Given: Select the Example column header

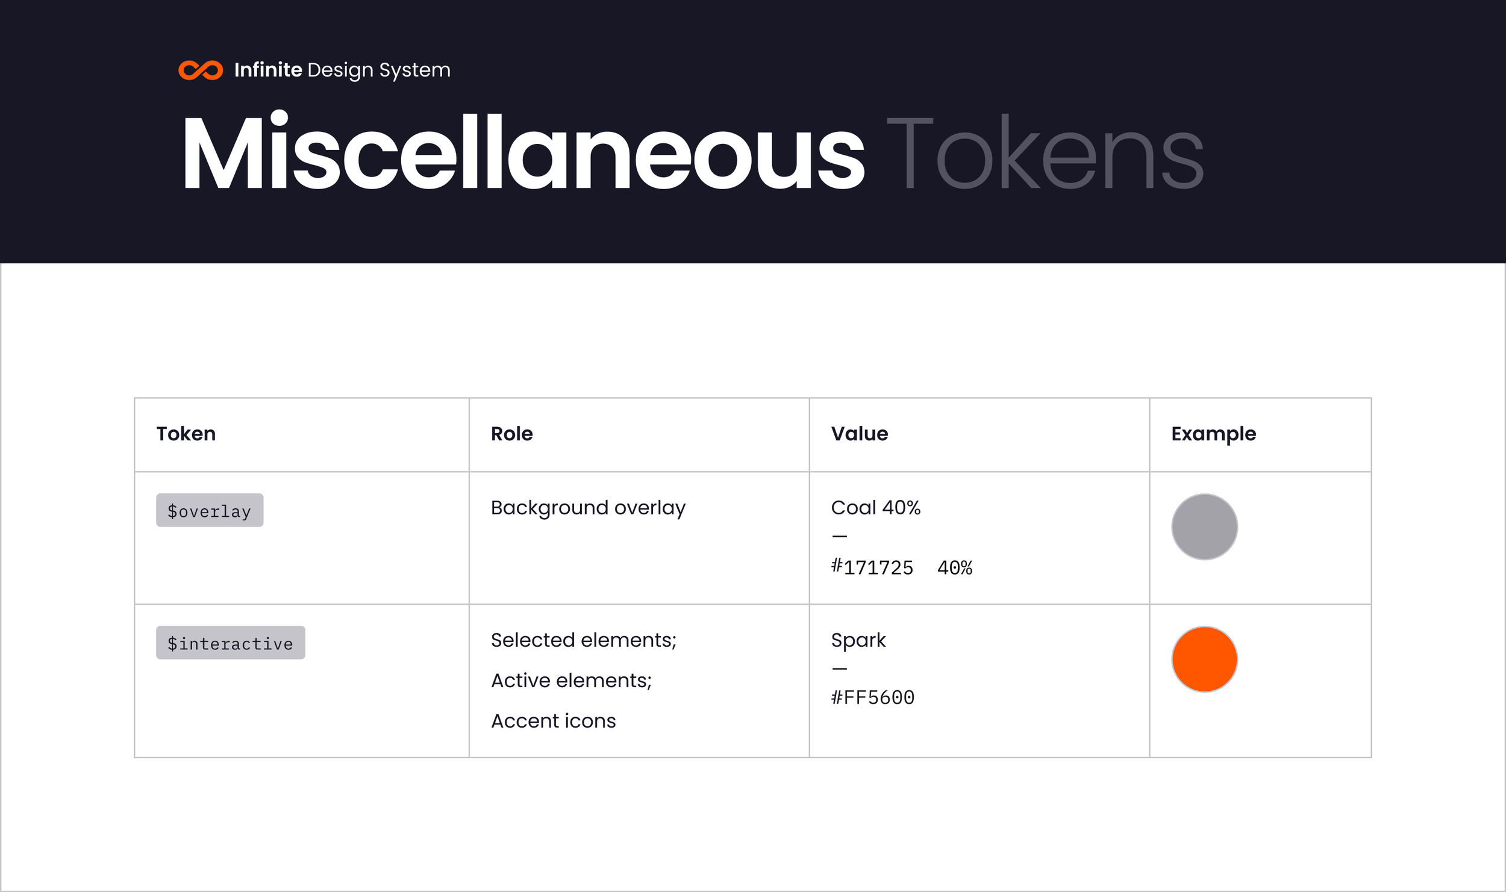Looking at the screenshot, I should 1213,434.
